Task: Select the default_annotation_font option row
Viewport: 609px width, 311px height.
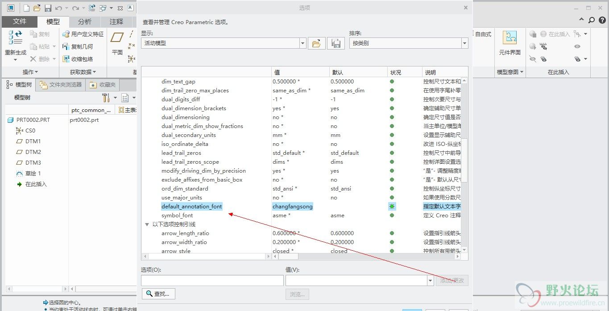Action: point(301,207)
